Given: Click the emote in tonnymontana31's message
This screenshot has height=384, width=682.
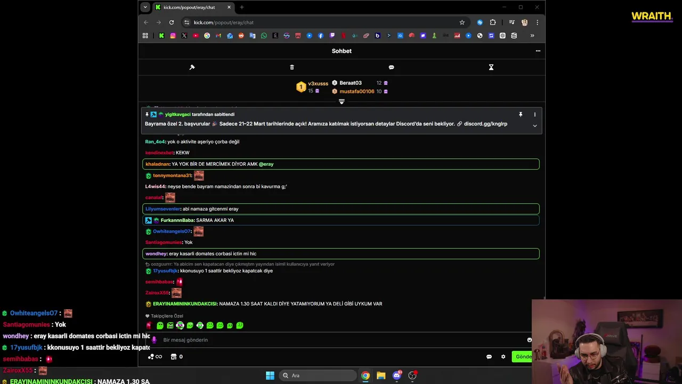Looking at the screenshot, I should [199, 175].
